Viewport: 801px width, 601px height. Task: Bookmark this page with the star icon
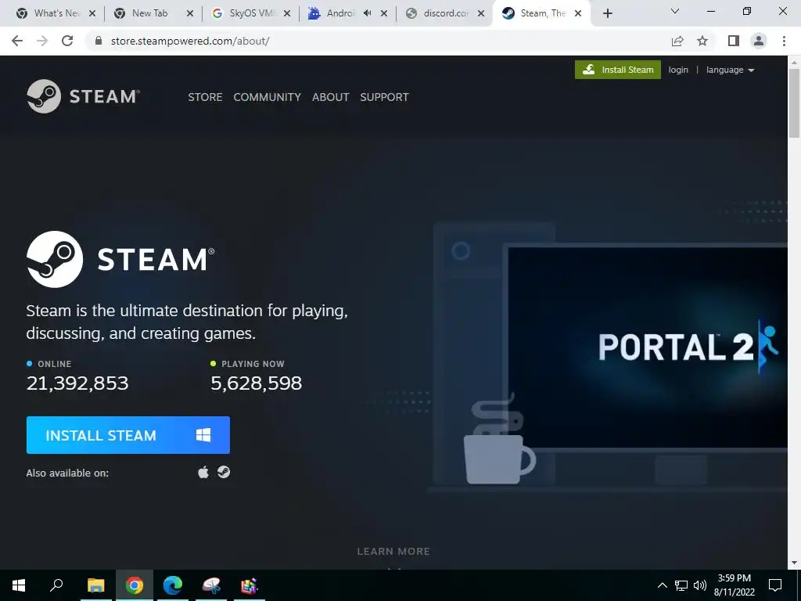(x=702, y=41)
